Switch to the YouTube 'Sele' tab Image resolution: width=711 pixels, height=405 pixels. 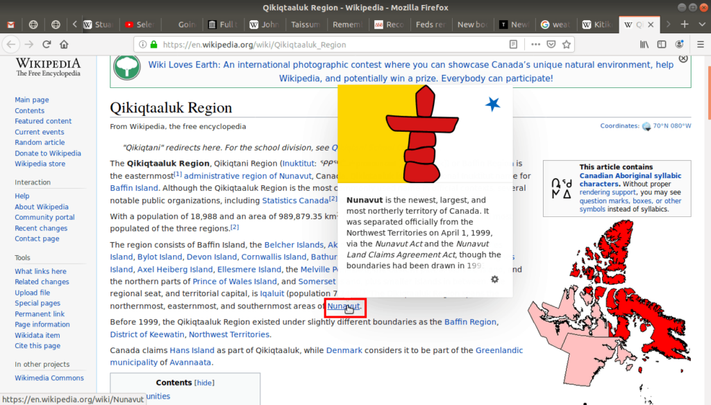[x=140, y=24]
